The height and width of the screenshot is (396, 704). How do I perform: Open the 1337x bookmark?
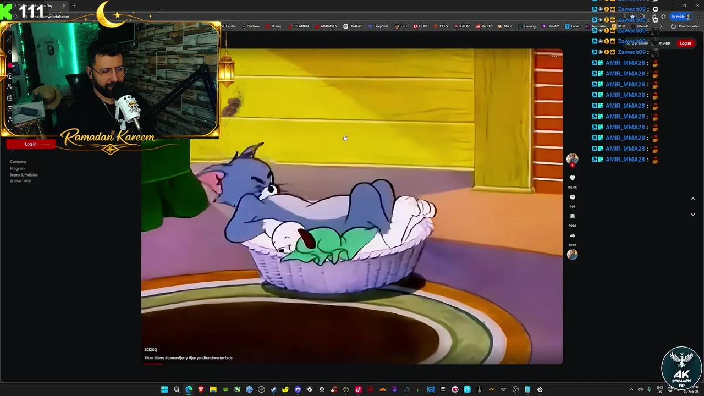pyautogui.click(x=441, y=26)
